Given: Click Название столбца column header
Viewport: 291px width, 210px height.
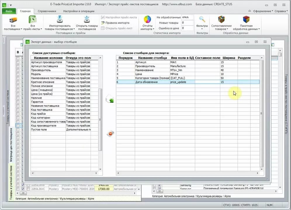Looking at the screenshot, I should tap(153, 58).
